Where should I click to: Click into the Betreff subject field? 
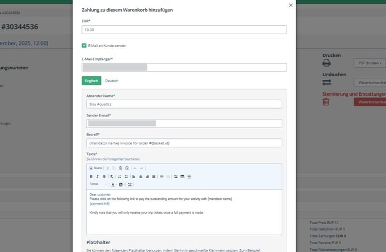point(184,143)
